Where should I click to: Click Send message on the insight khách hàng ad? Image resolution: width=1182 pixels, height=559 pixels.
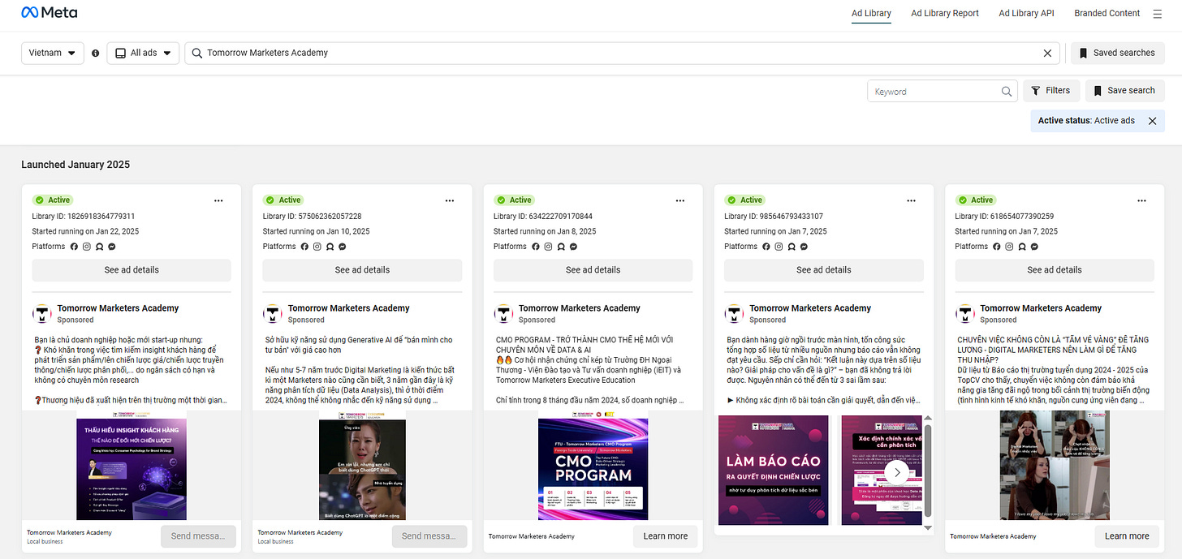[x=198, y=536]
